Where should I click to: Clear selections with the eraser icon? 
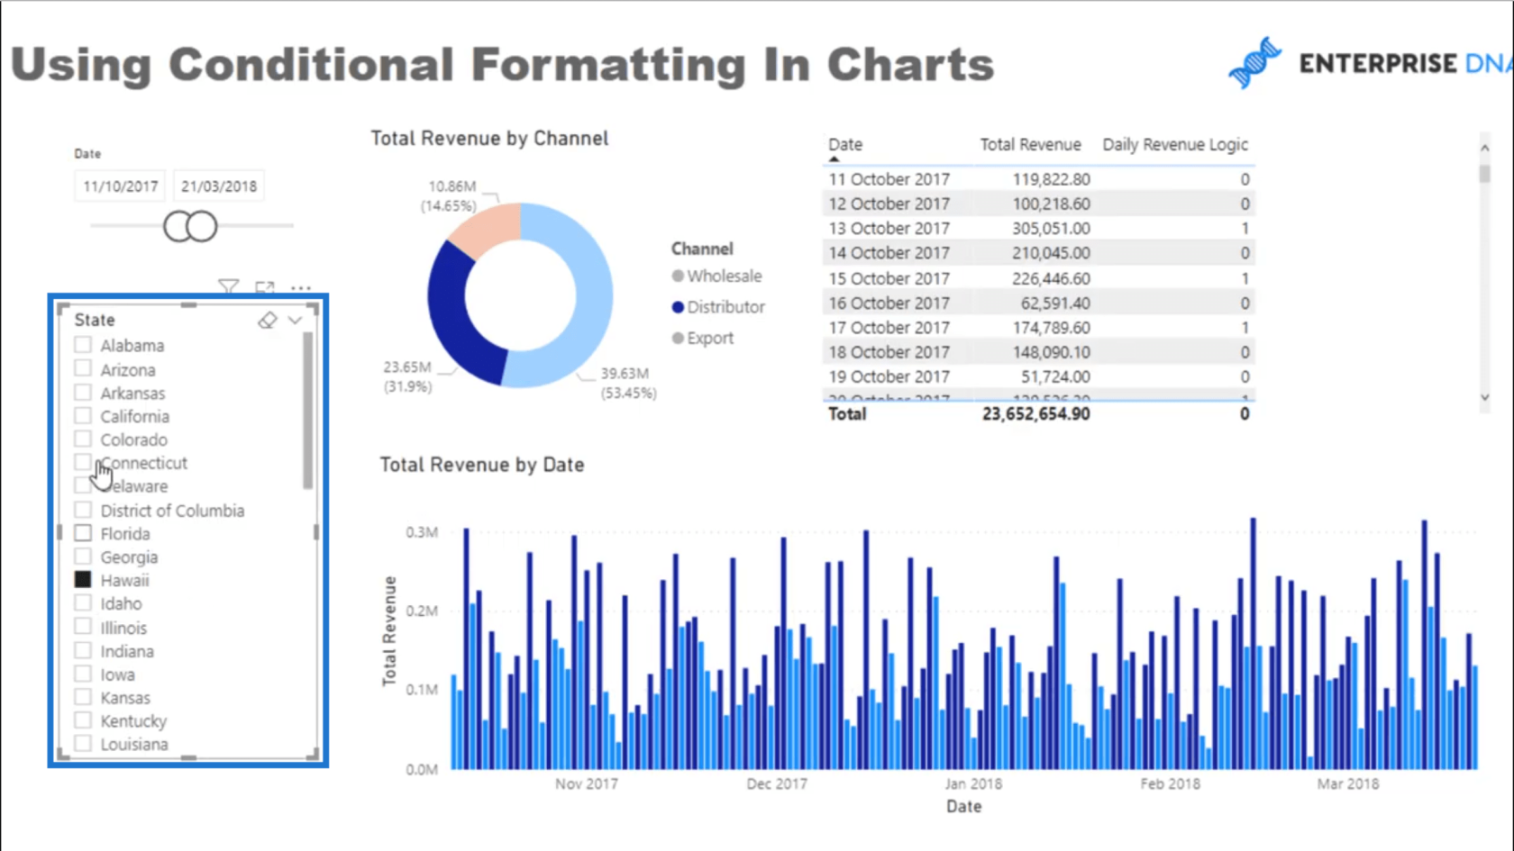click(x=267, y=320)
